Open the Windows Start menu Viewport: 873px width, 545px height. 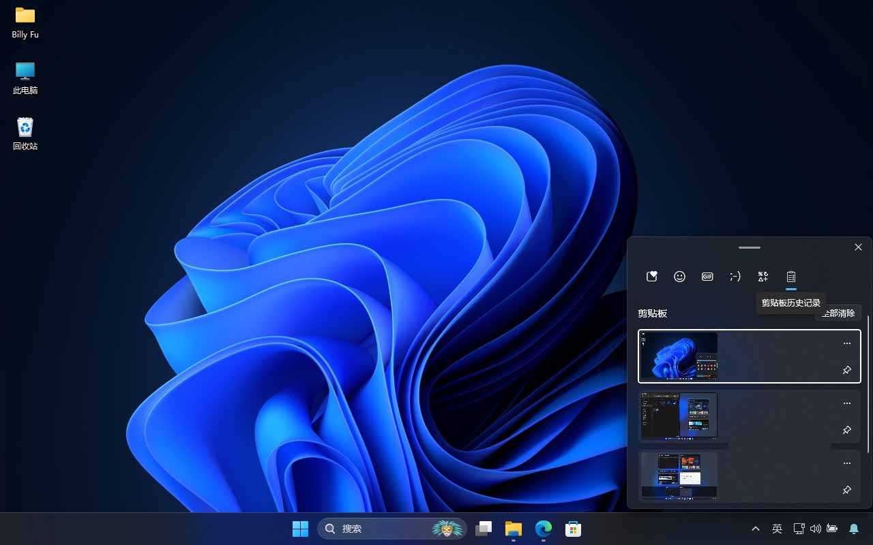[x=300, y=529]
